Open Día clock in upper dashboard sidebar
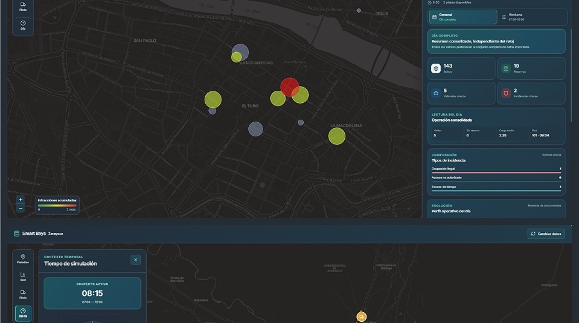Image resolution: width=579 pixels, height=323 pixels. 23,24
